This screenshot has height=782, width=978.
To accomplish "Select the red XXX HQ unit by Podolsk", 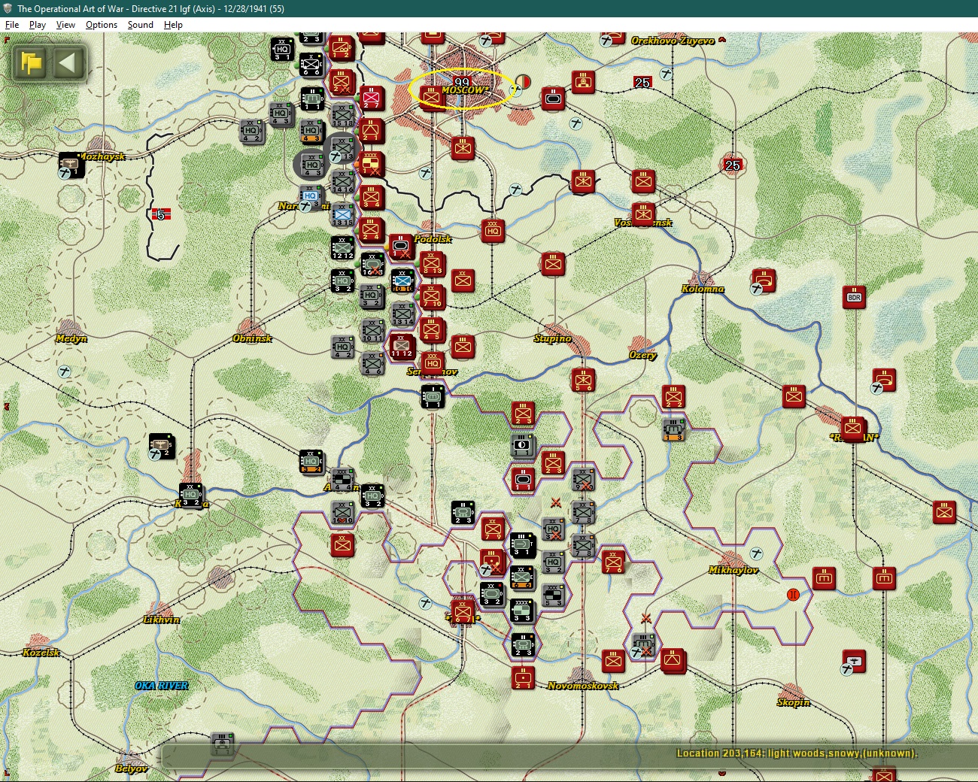I will (x=493, y=230).
